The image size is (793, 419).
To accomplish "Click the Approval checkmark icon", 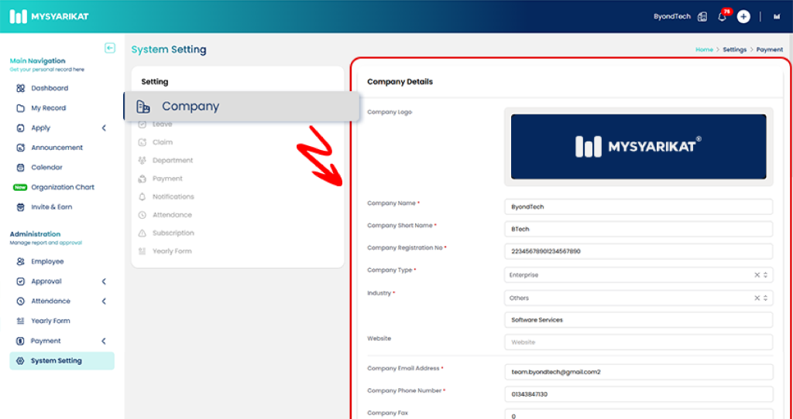I will pos(20,281).
